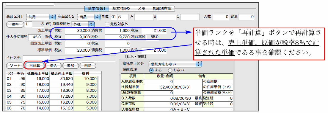Open the 基本情報2 tab

click(121, 9)
